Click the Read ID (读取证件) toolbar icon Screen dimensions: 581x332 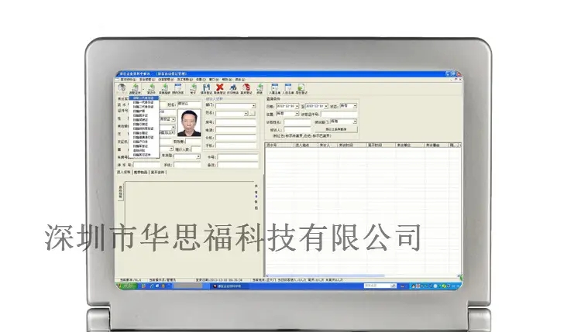tap(136, 89)
